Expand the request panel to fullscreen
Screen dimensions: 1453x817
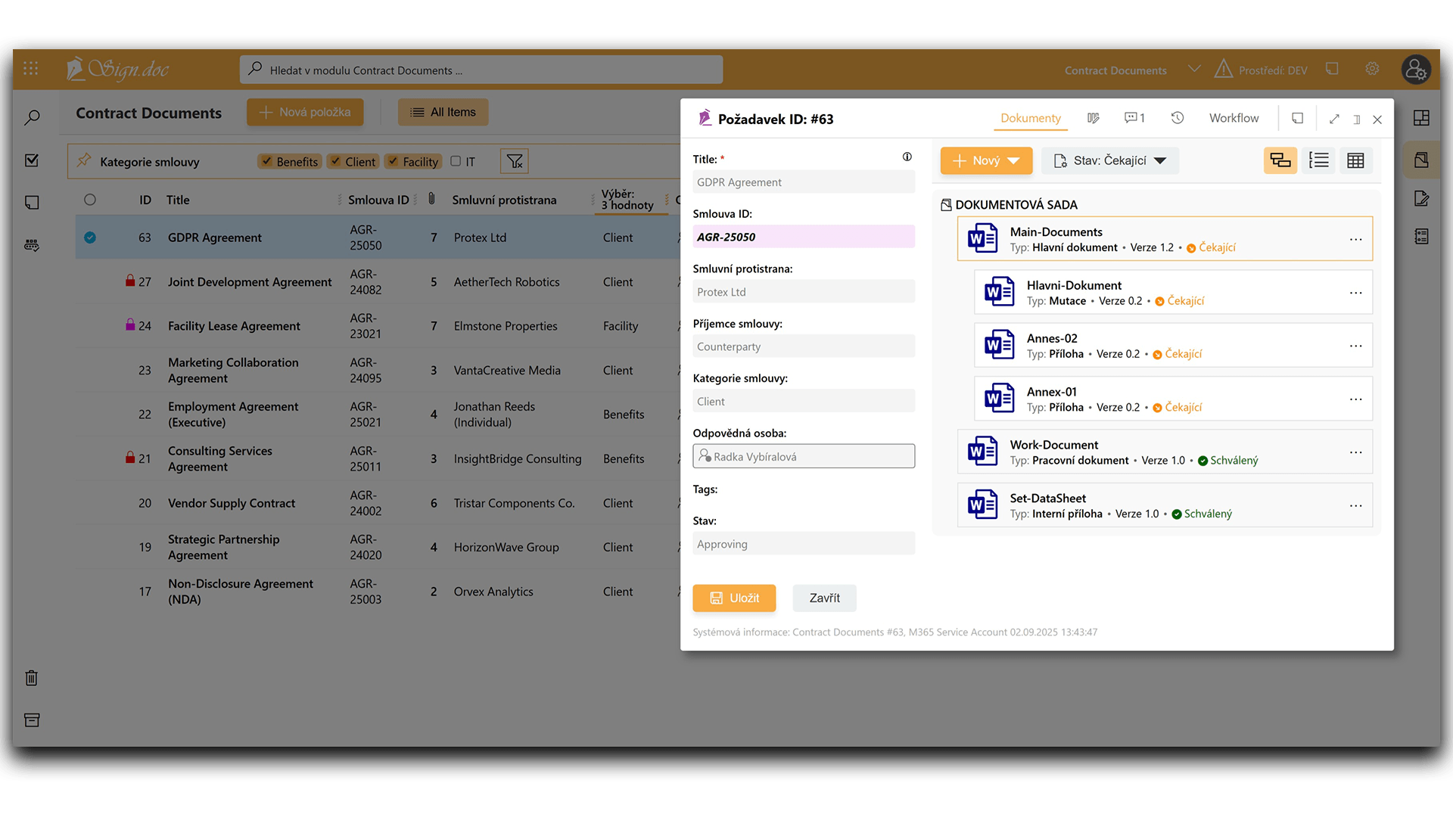(1334, 119)
